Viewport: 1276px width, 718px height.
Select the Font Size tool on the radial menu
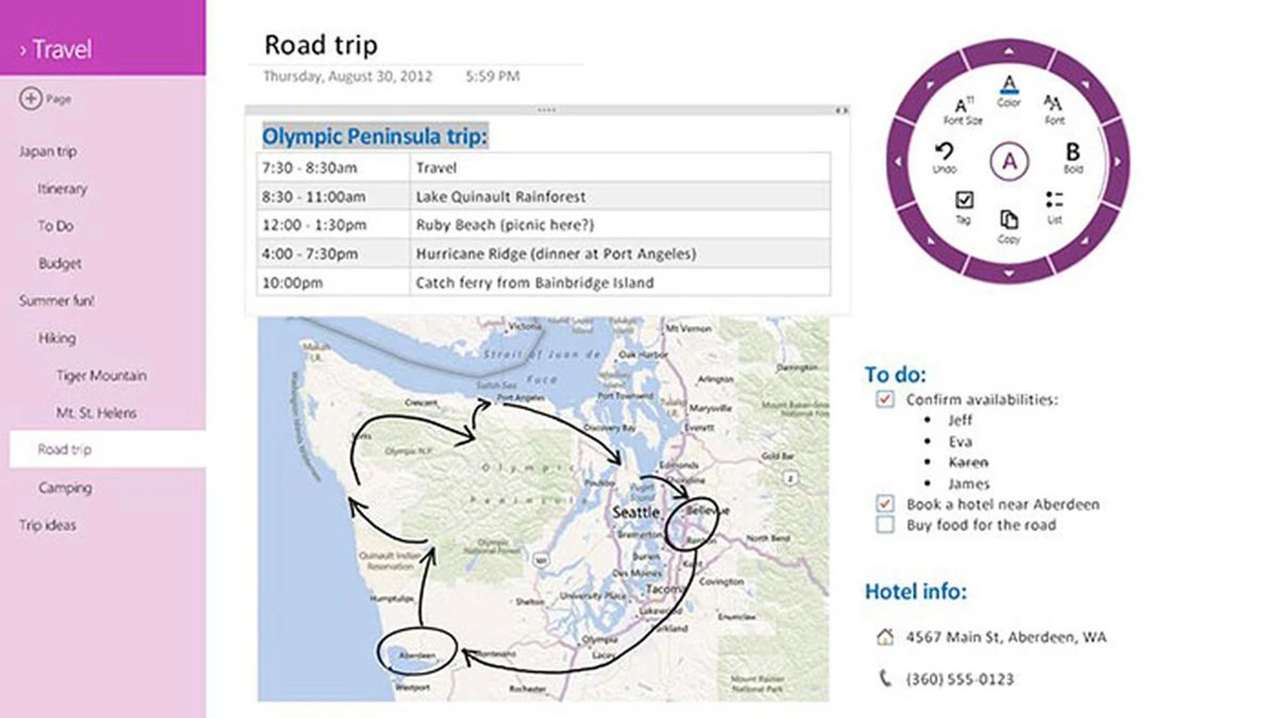(x=962, y=110)
